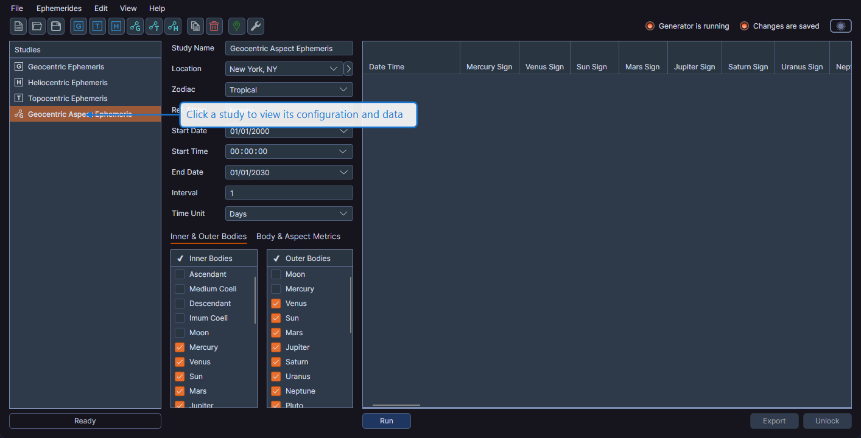Screen dimensions: 861x438
Task: Click the open folder toolbar icon
Action: coord(37,26)
